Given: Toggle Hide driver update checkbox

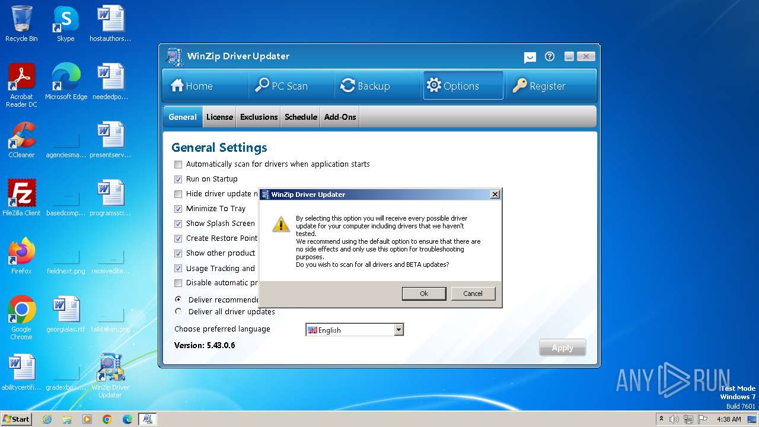Looking at the screenshot, I should (x=178, y=194).
